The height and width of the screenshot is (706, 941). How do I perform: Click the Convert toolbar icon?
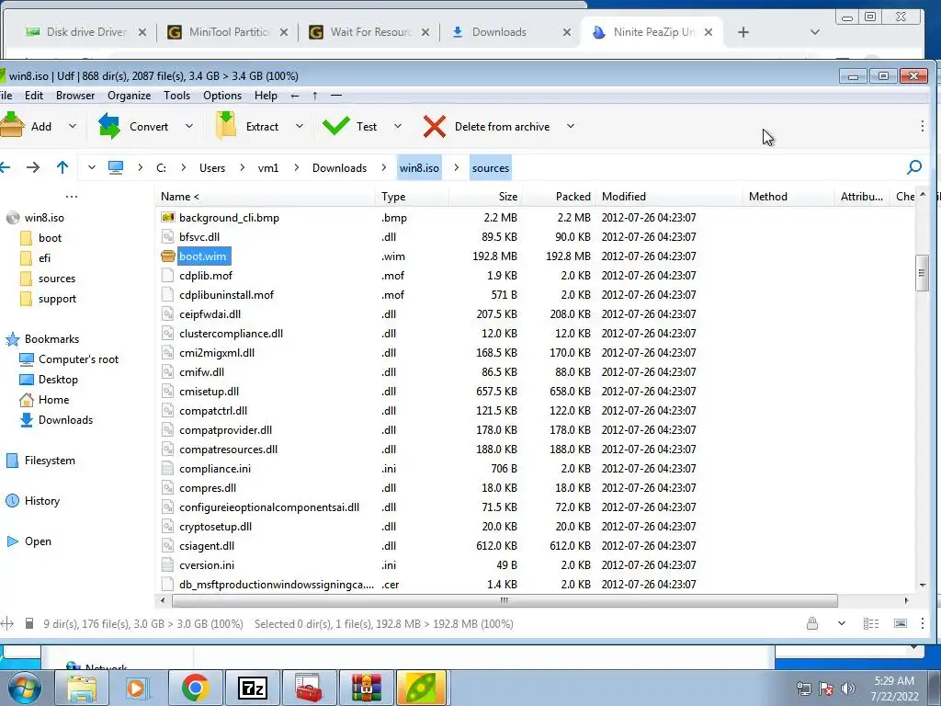click(109, 126)
